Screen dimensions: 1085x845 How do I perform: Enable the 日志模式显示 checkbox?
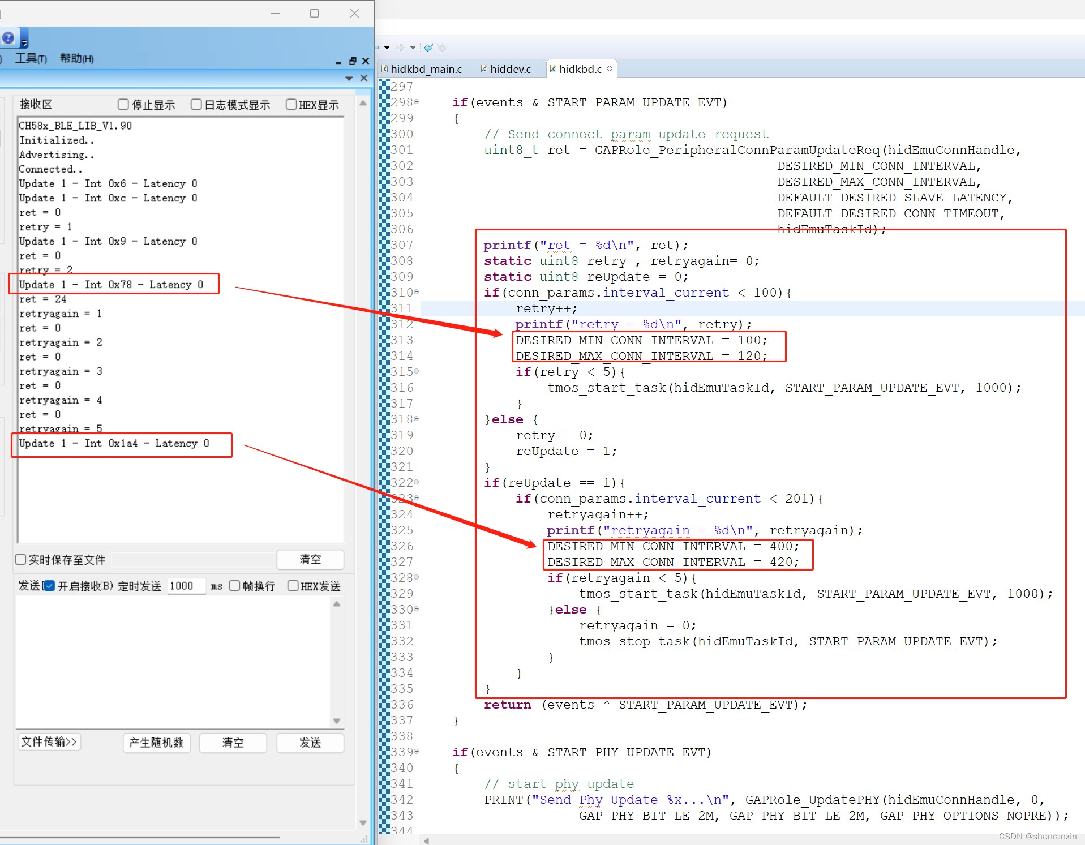[196, 104]
